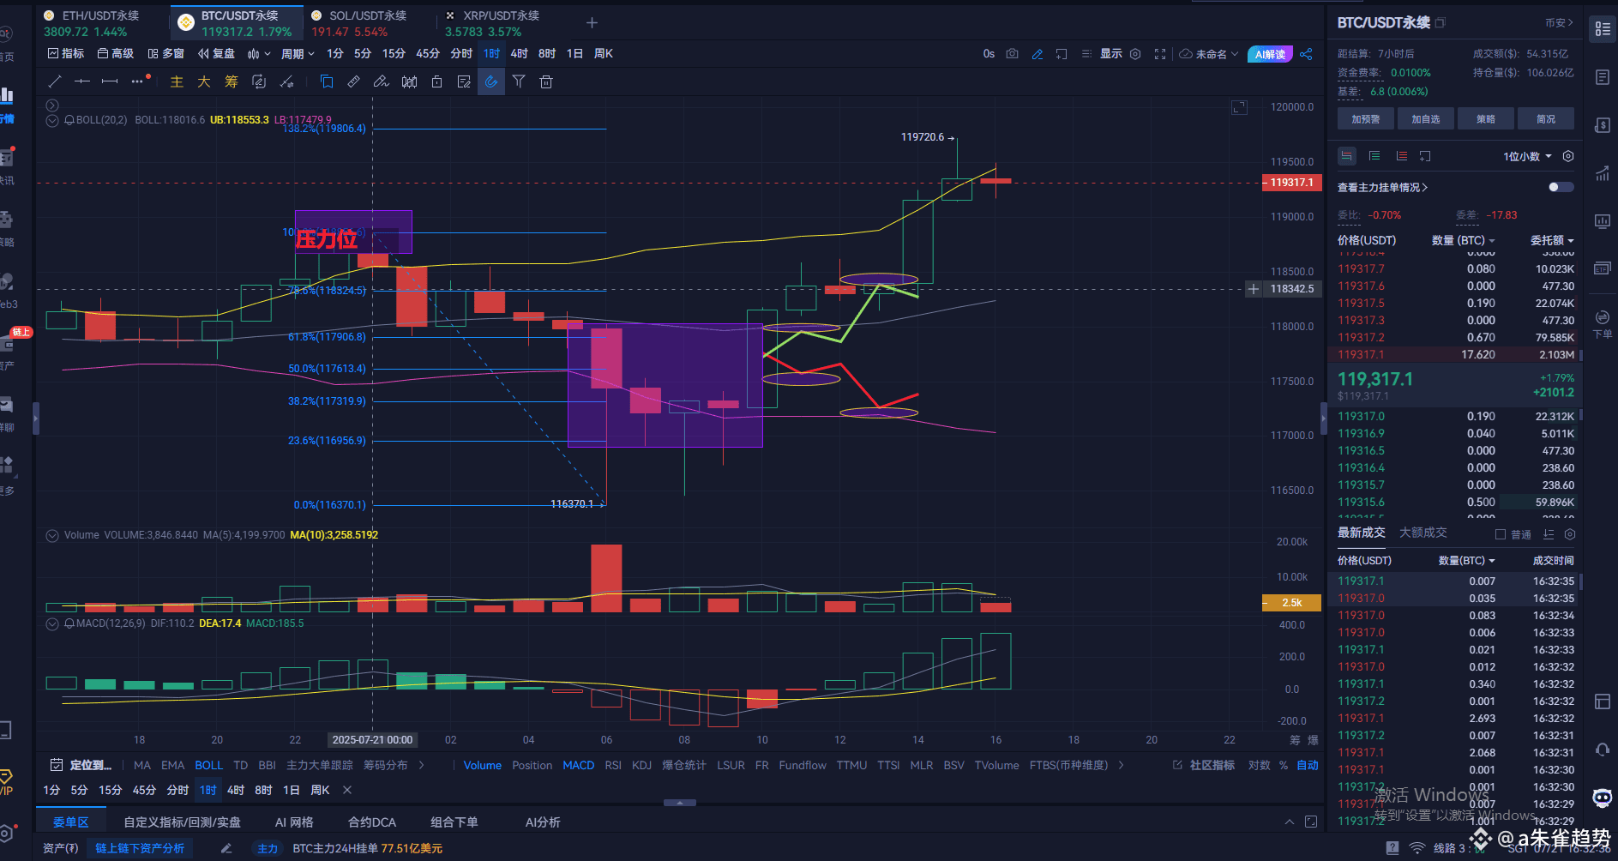
Task: Open chart settings hexagon gear icon
Action: tap(1135, 53)
